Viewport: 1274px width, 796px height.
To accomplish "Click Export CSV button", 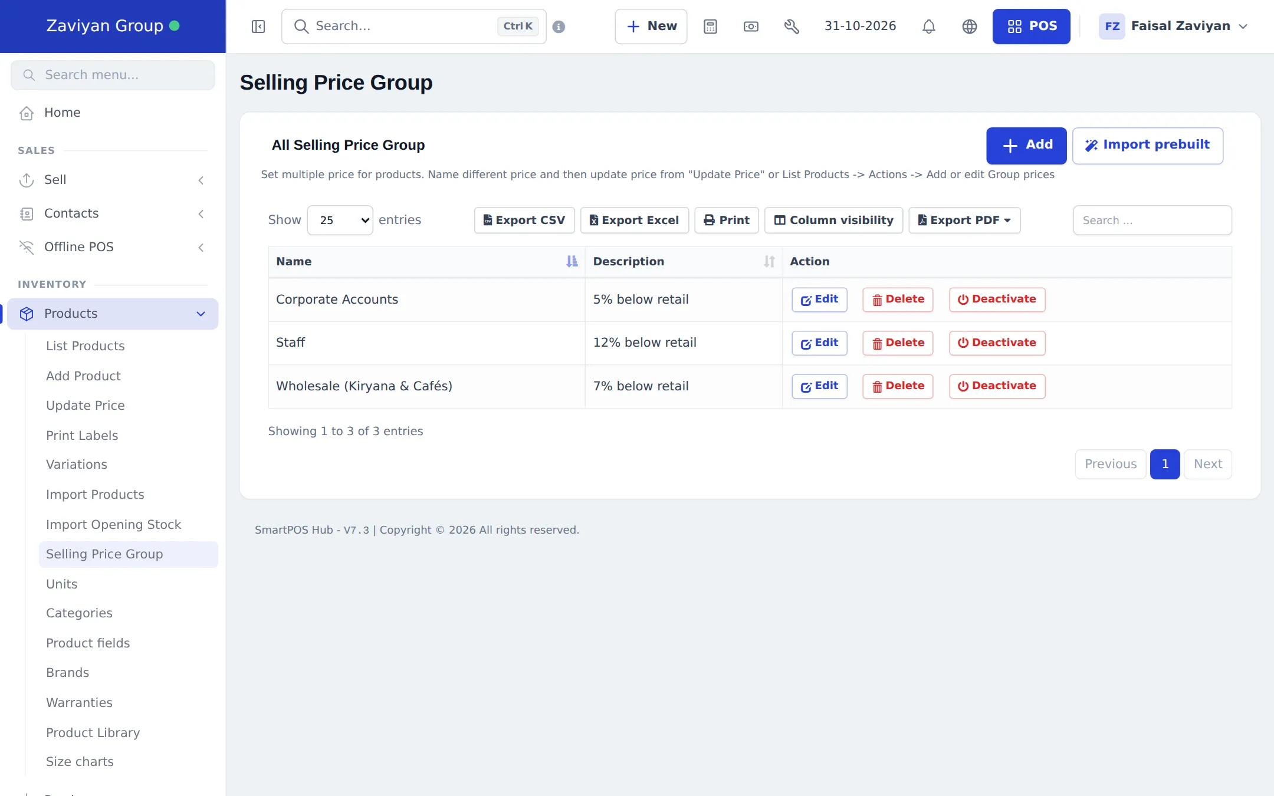I will point(524,221).
